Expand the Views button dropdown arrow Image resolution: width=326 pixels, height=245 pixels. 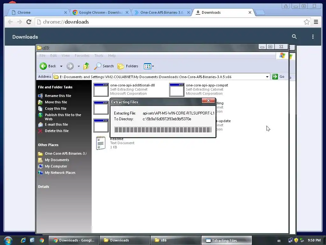click(153, 66)
